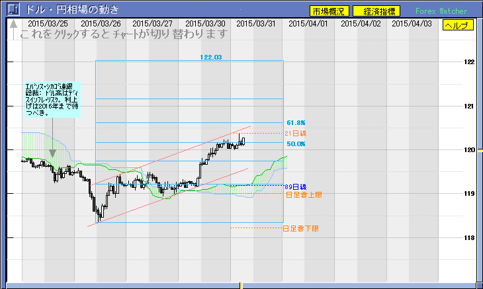483x289 pixels.
Task: Click the 日足雲下限 label
Action: 300,229
